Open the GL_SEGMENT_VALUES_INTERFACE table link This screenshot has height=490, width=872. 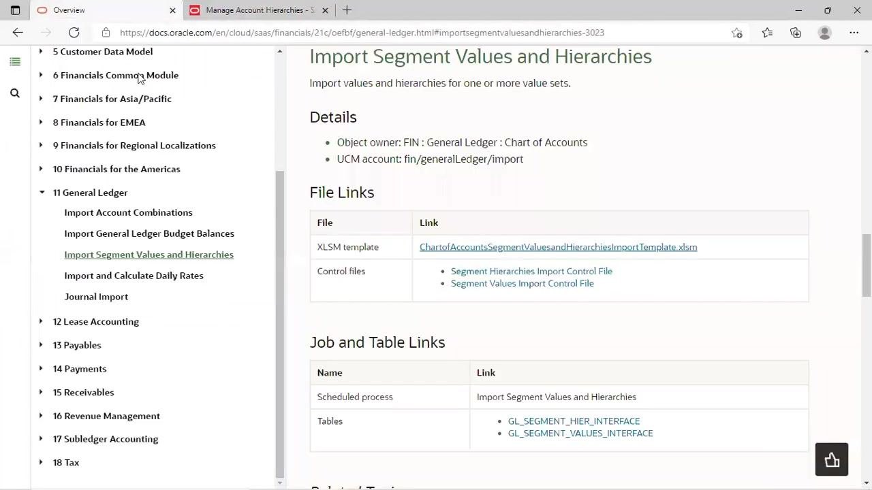580,434
